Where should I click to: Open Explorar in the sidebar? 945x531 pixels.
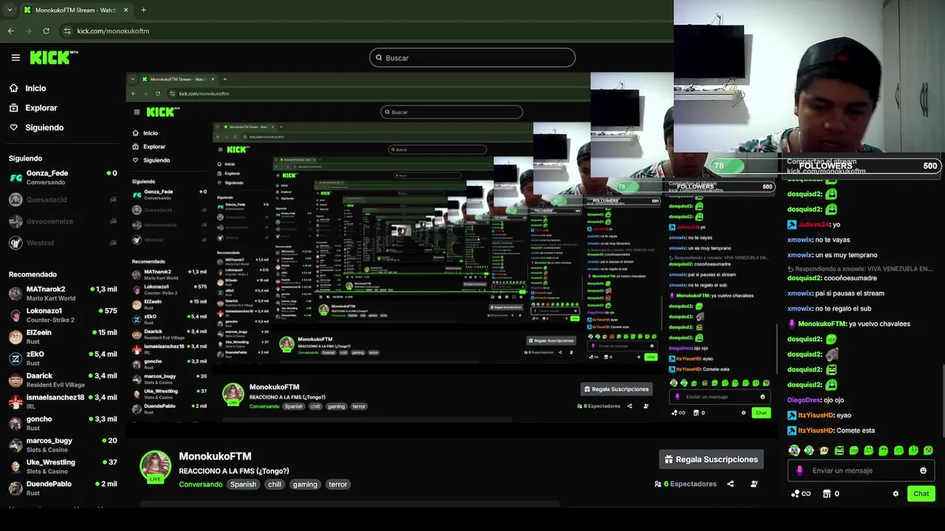(33, 108)
